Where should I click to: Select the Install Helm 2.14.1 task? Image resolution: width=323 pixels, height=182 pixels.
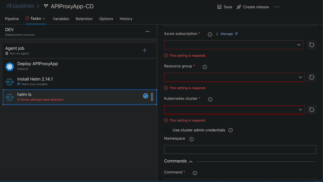[x=80, y=82]
